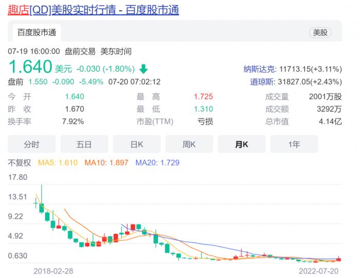
Task: Select the 百度股市通 tab
Action: (x=37, y=32)
